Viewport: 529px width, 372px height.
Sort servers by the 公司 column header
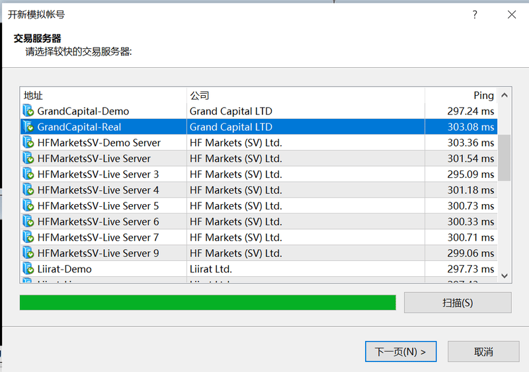(305, 95)
